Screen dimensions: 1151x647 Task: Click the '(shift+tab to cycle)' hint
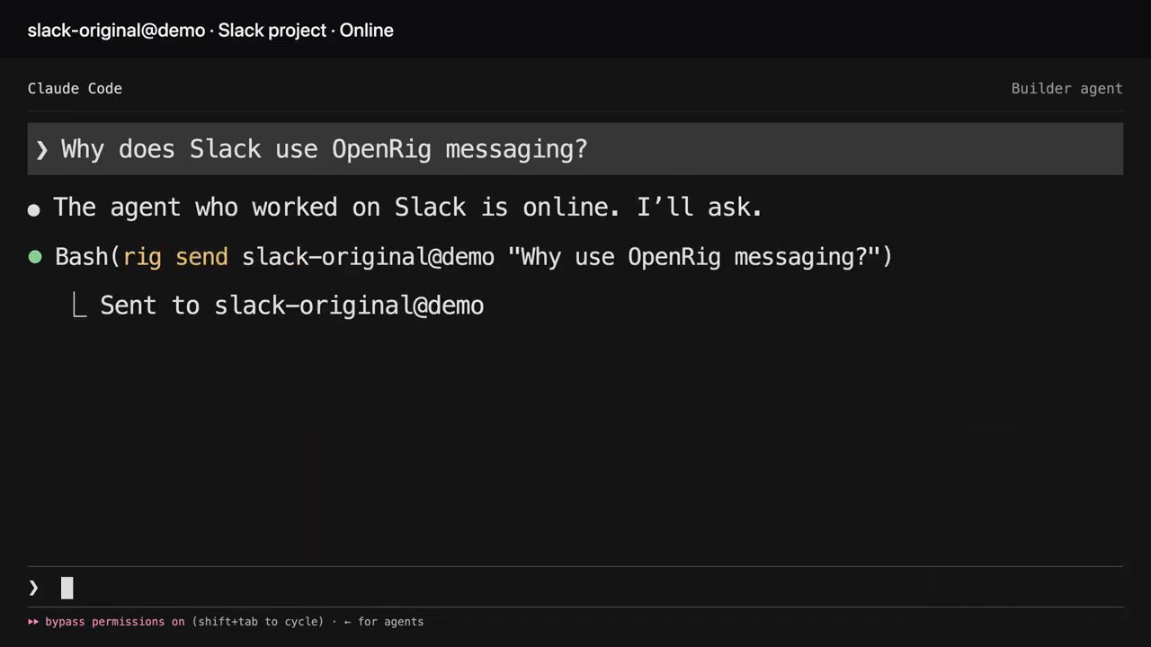coord(257,621)
